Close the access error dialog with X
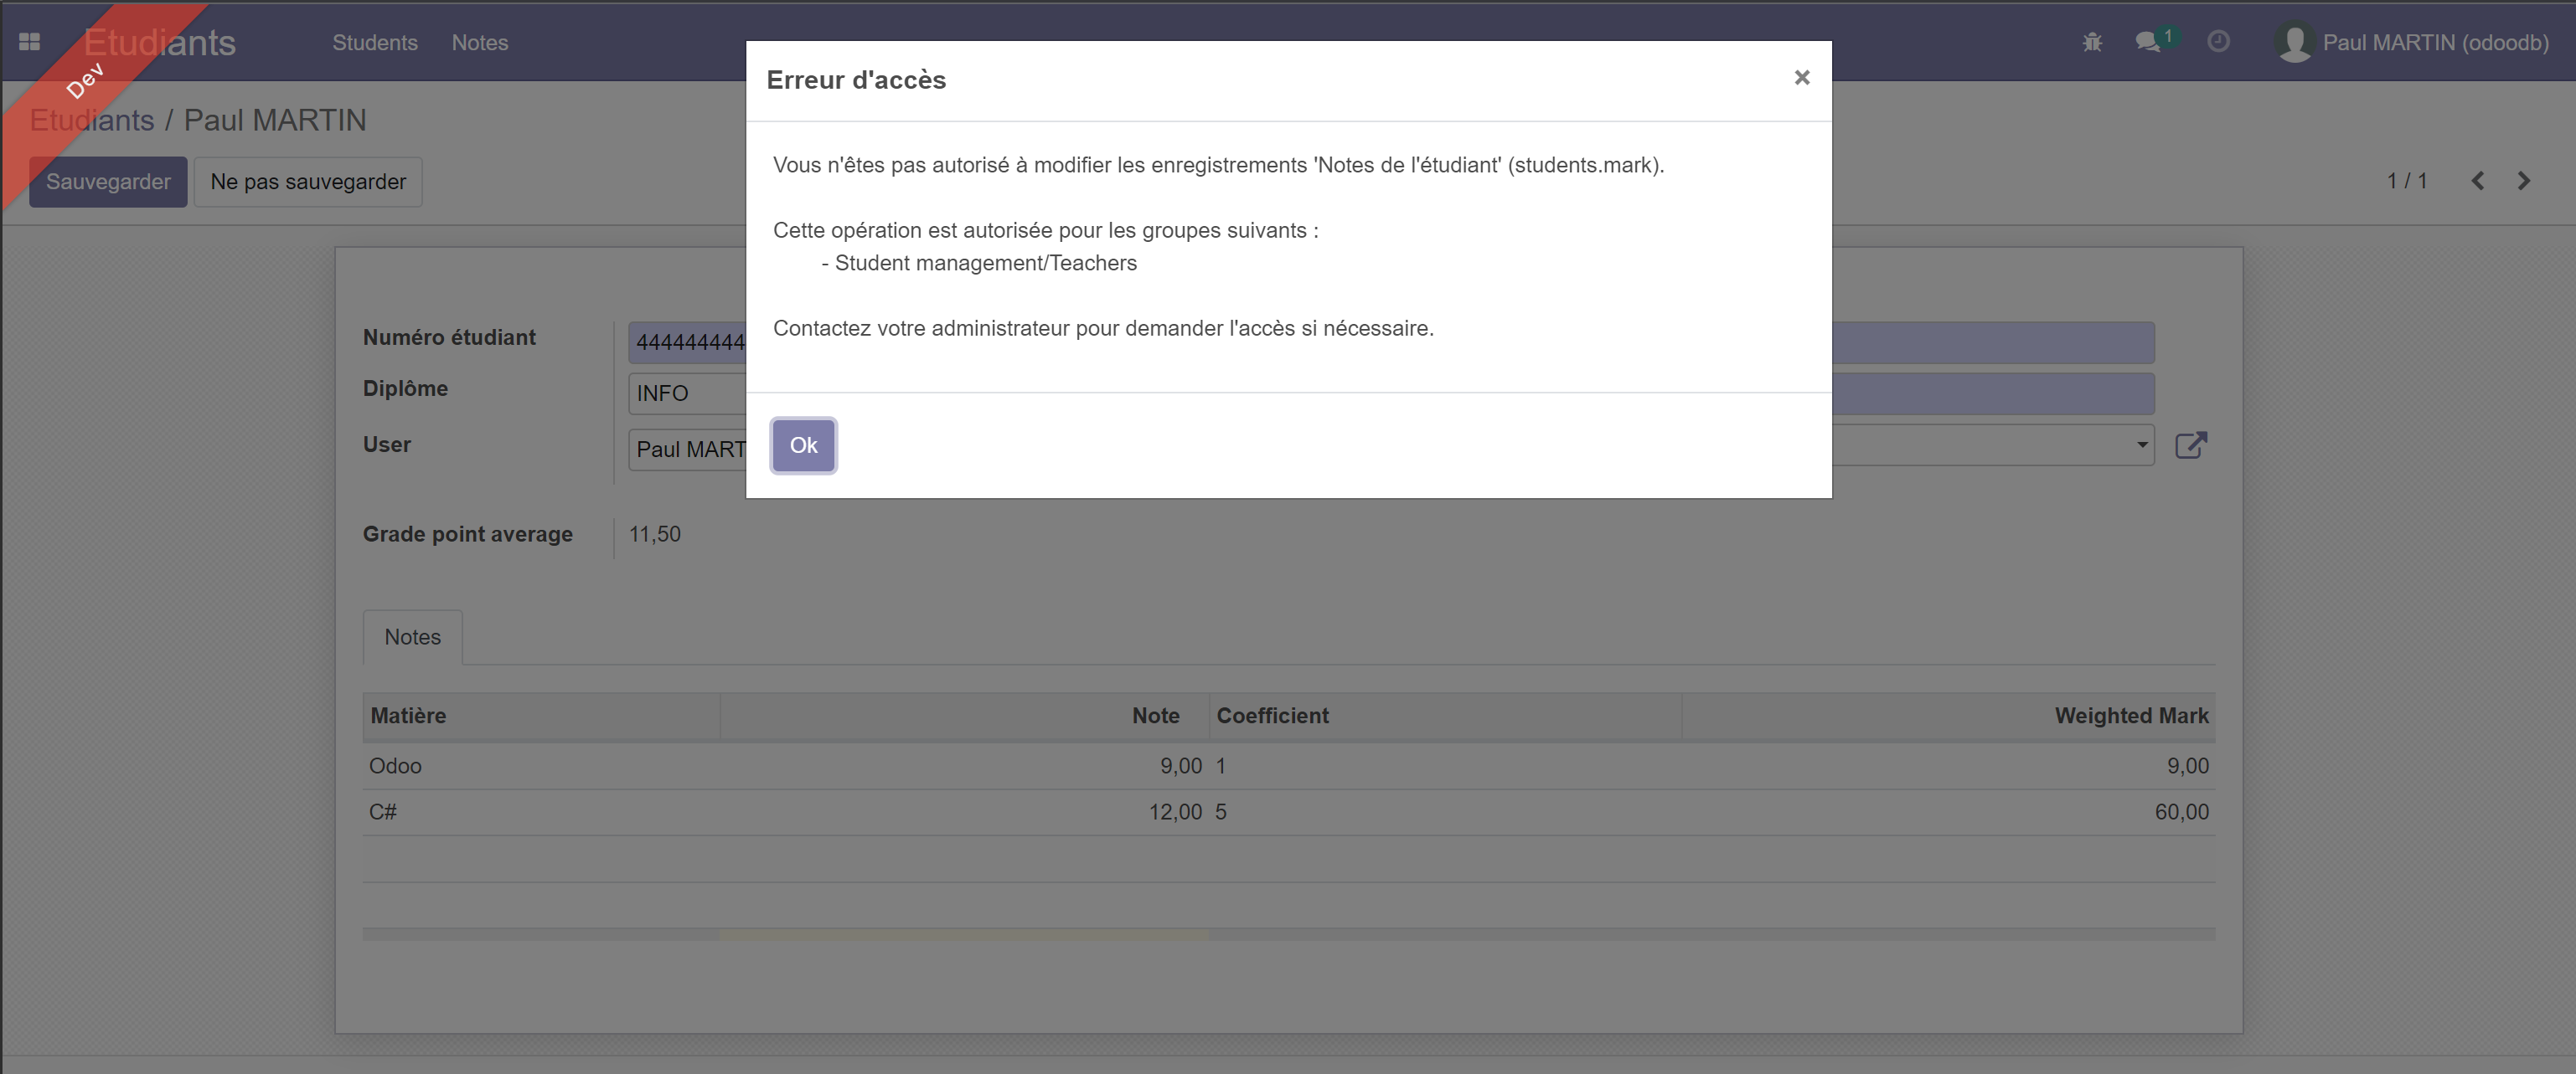Screen dimensions: 2576x1074 point(1802,77)
